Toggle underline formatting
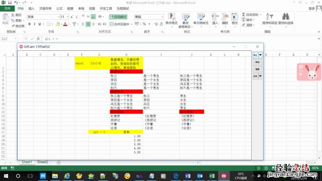The height and width of the screenshot is (181, 322). click(x=39, y=24)
